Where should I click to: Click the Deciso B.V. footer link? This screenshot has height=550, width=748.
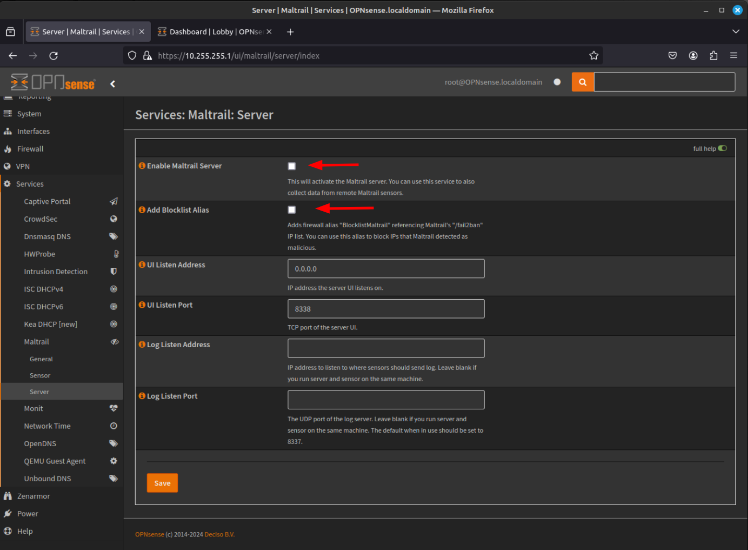pos(220,534)
